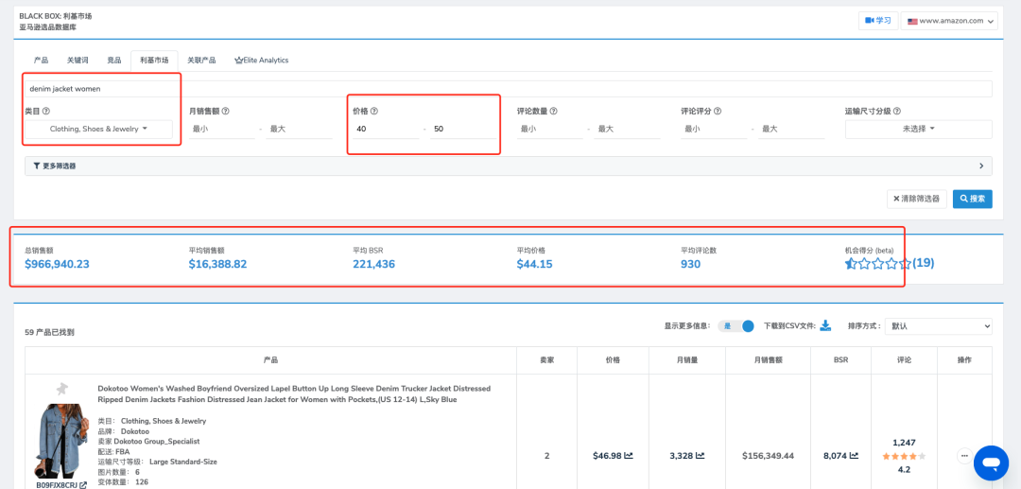The image size is (1021, 489).
Task: Click the opportunity score star rating
Action: pos(876,263)
